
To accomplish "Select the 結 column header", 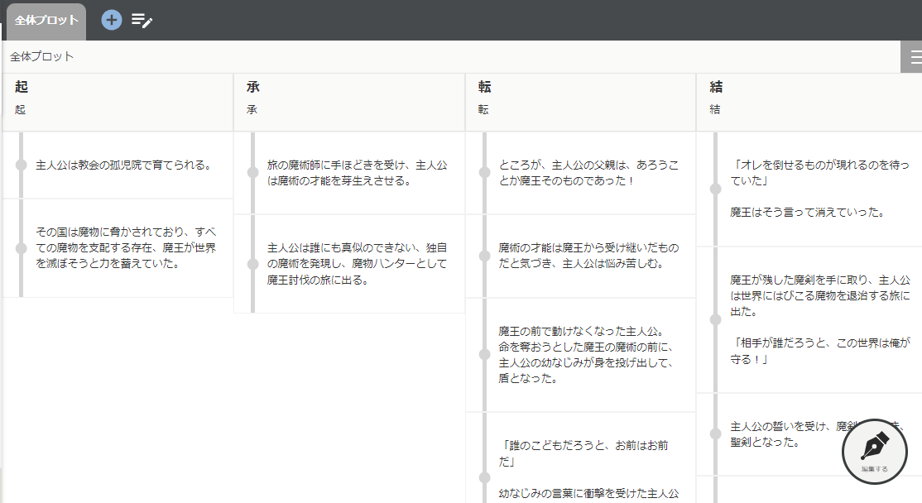I will (x=717, y=87).
